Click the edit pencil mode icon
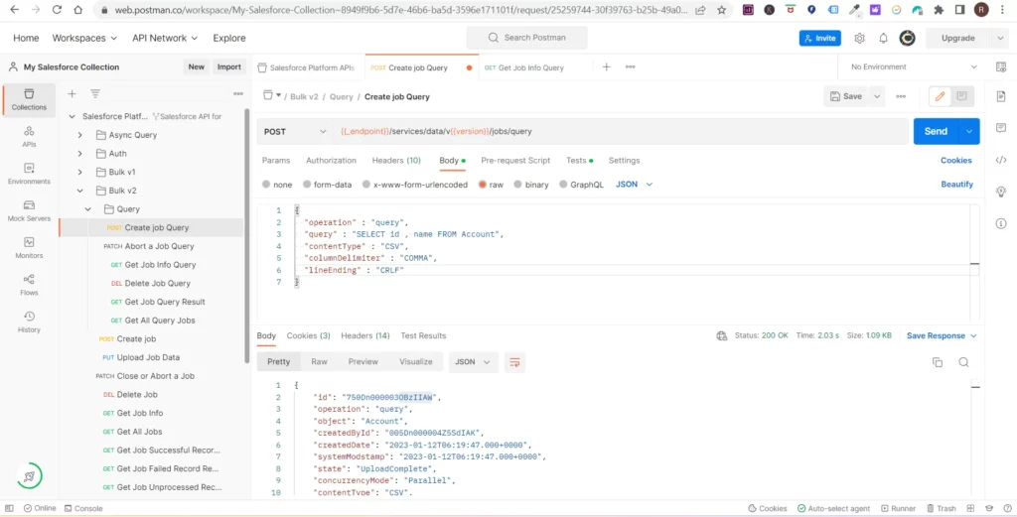The width and height of the screenshot is (1017, 517). 940,96
